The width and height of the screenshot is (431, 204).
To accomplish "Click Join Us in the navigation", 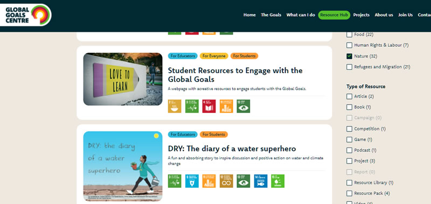I will point(405,15).
